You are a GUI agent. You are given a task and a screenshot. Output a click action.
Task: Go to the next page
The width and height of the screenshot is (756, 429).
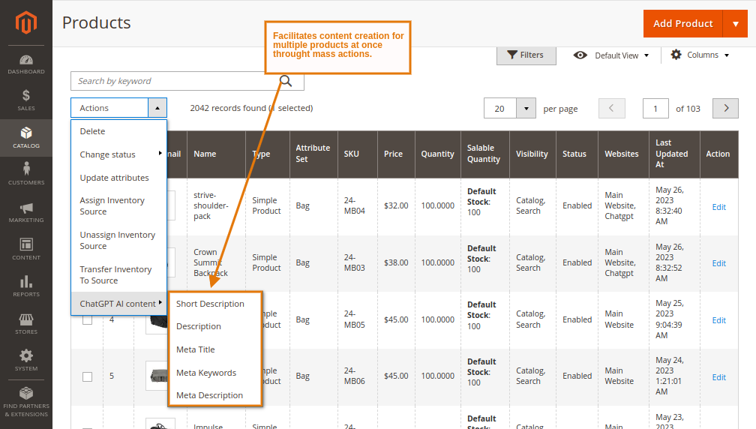pos(726,109)
